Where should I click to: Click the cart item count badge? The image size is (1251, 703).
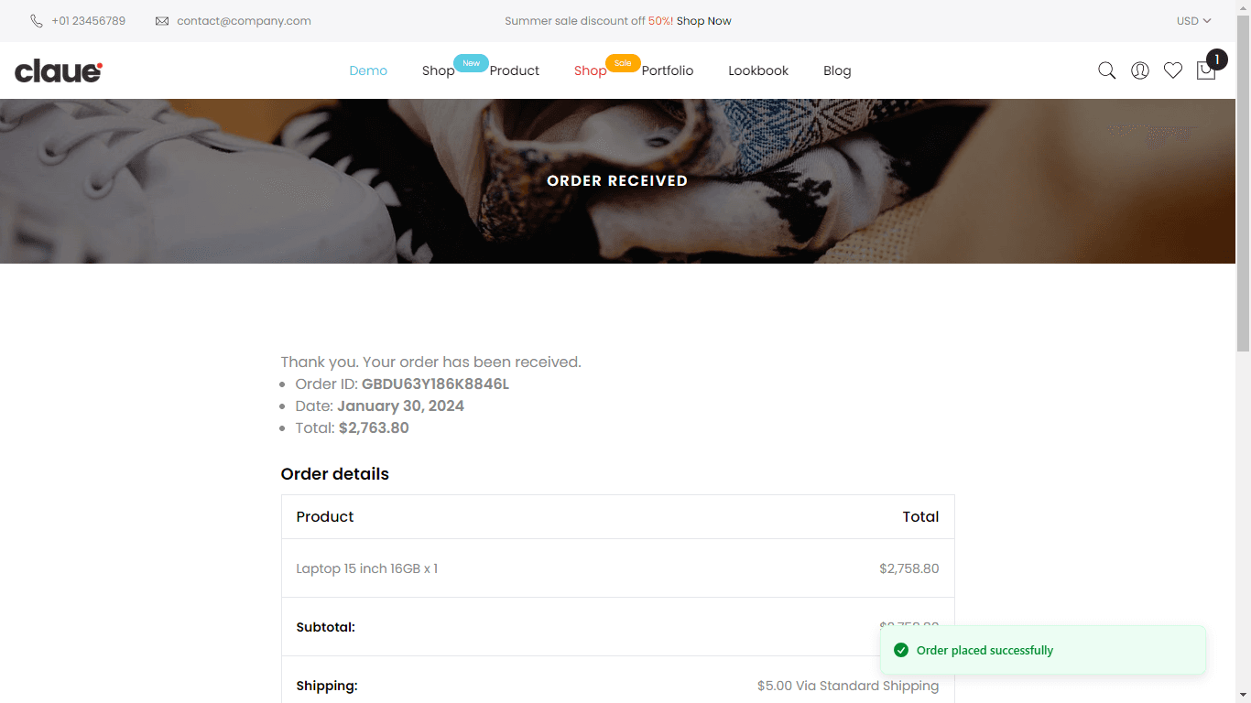(1216, 59)
